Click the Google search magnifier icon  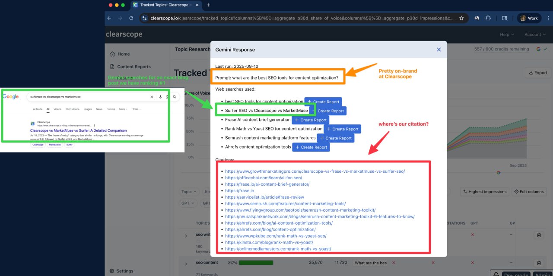pyautogui.click(x=175, y=97)
